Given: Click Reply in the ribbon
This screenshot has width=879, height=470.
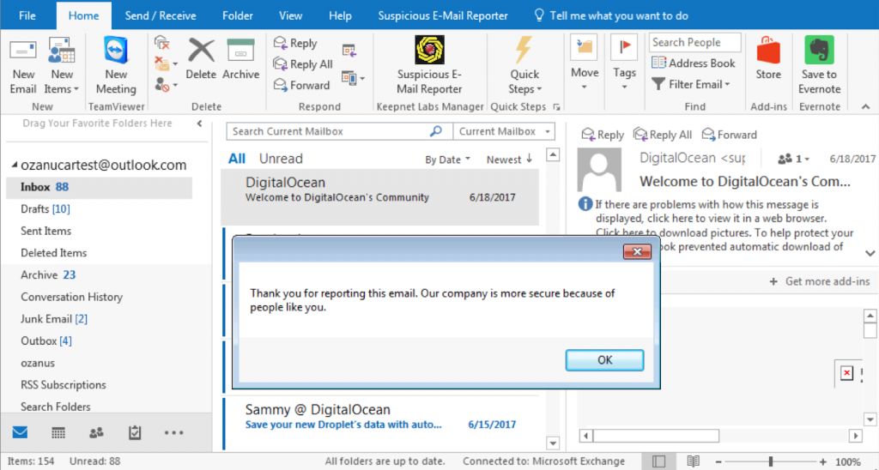Looking at the screenshot, I should (295, 43).
